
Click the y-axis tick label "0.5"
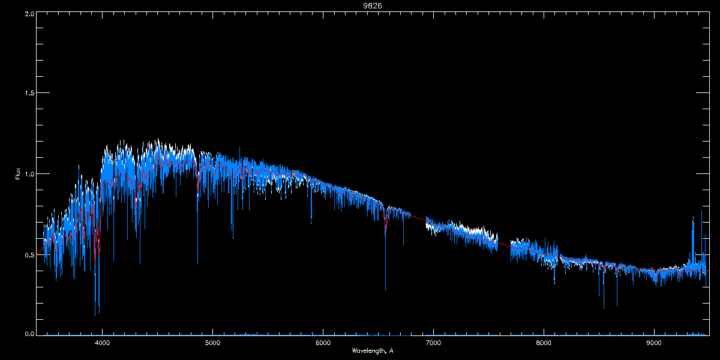tap(29, 254)
